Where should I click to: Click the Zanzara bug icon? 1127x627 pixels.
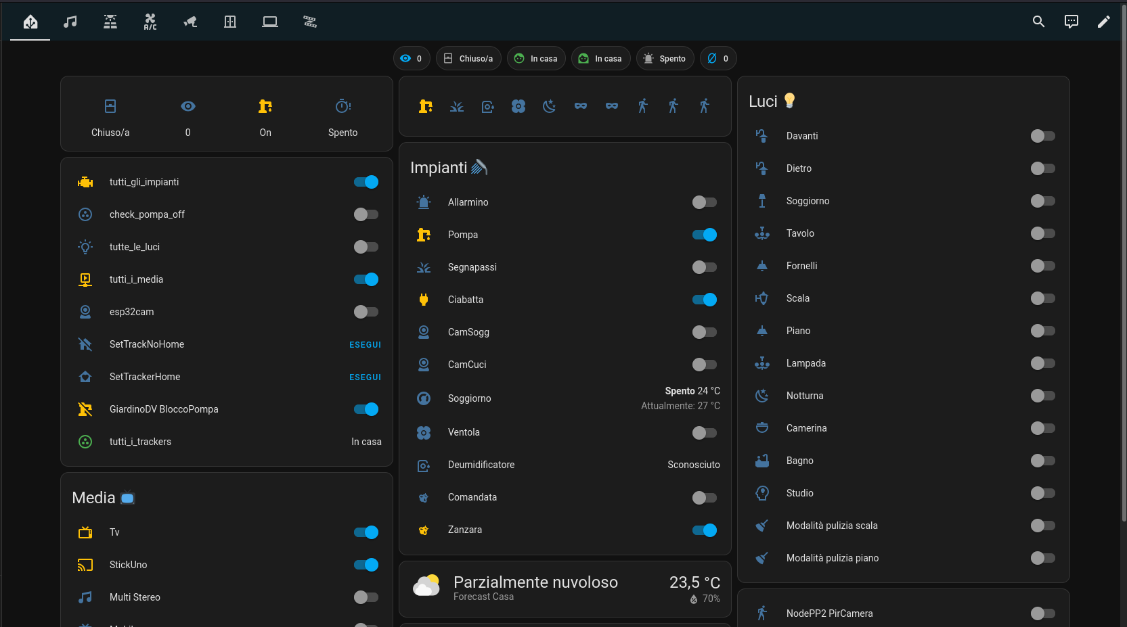[424, 530]
